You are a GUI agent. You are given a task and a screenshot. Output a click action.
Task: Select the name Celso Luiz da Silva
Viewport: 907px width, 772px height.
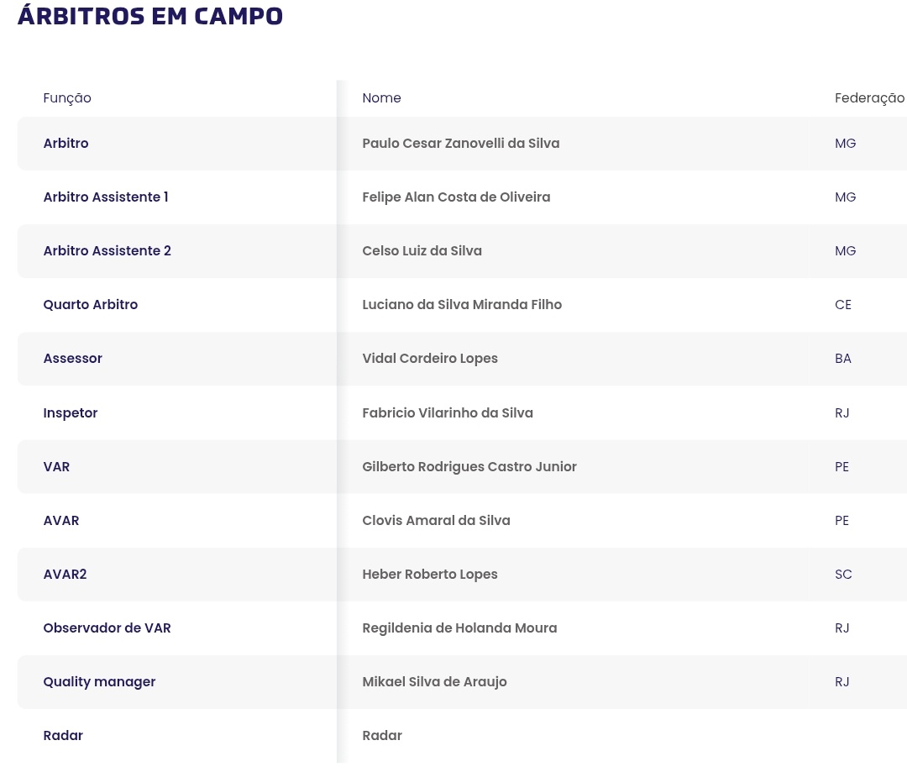coord(422,251)
